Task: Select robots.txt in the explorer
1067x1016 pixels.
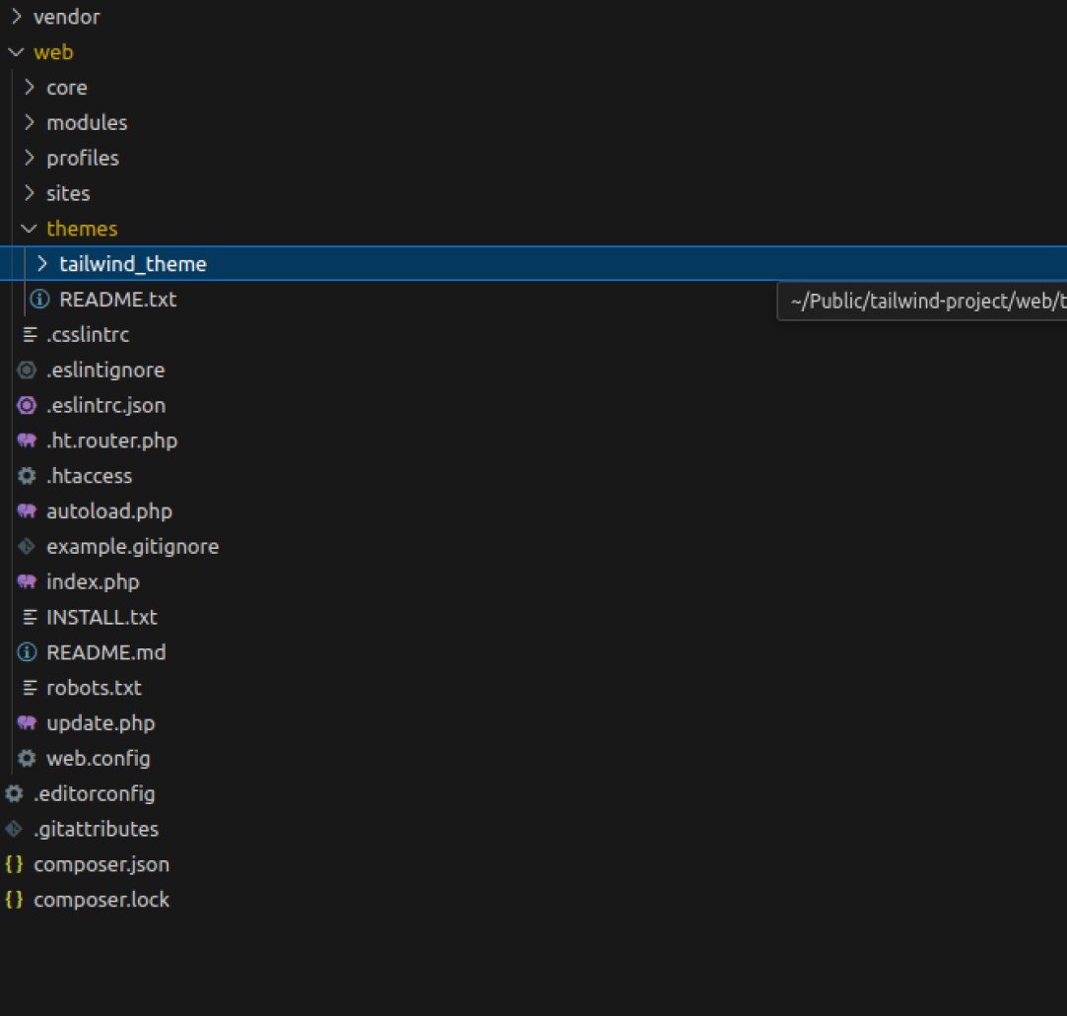Action: pyautogui.click(x=95, y=687)
